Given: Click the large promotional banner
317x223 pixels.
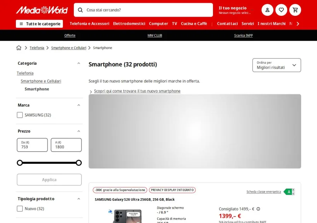Looking at the screenshot, I should pyautogui.click(x=195, y=131).
